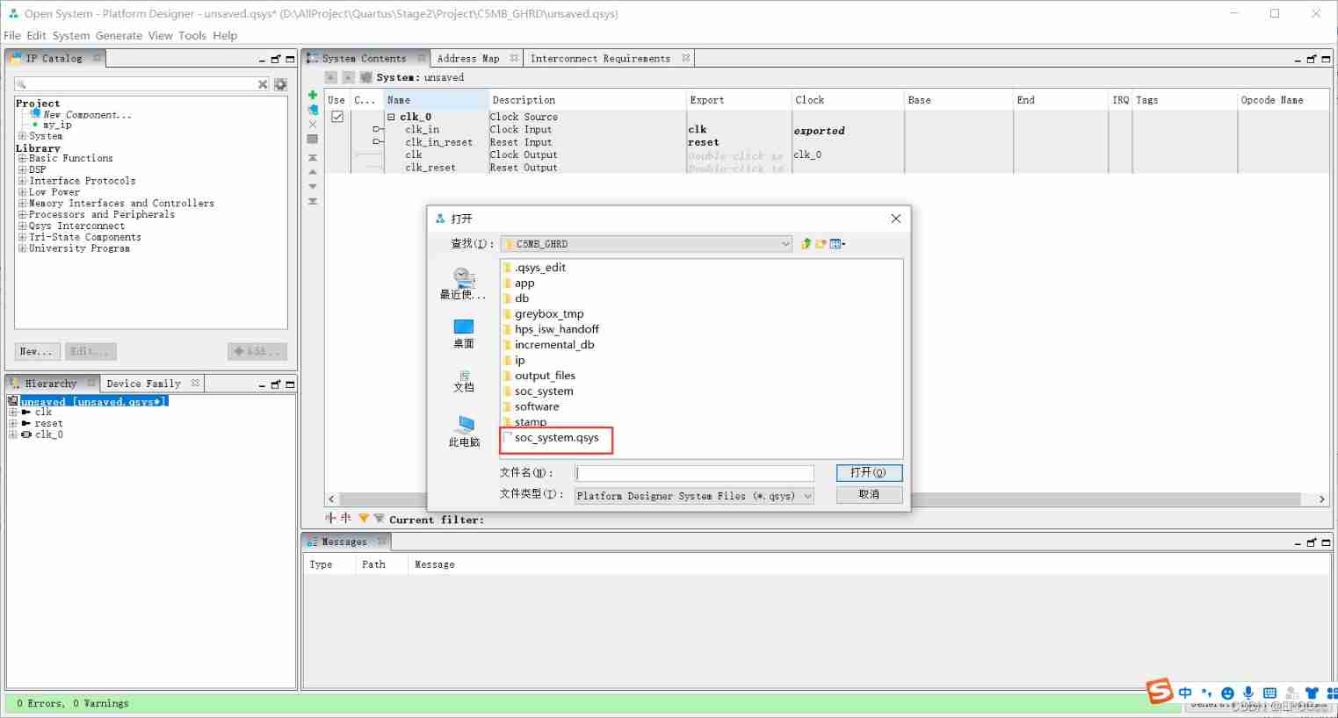
Task: Expand Basic Functions library category
Action: [x=22, y=159]
